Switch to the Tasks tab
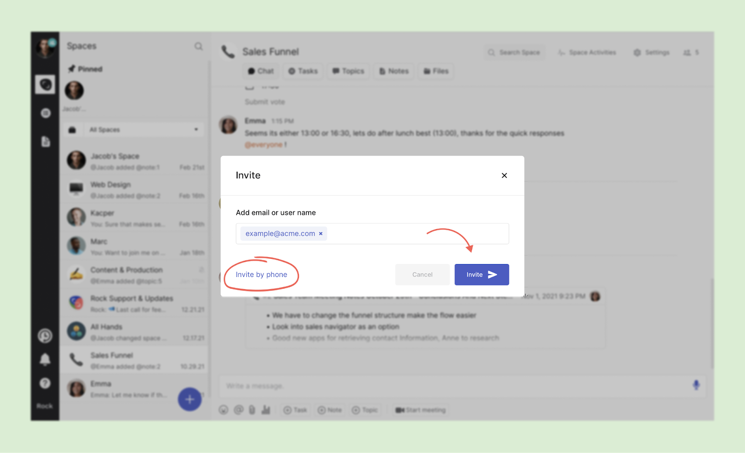 [303, 71]
